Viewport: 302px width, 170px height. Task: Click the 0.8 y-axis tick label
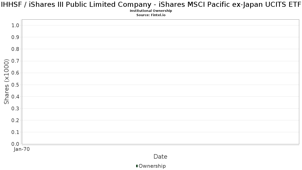[15, 49]
